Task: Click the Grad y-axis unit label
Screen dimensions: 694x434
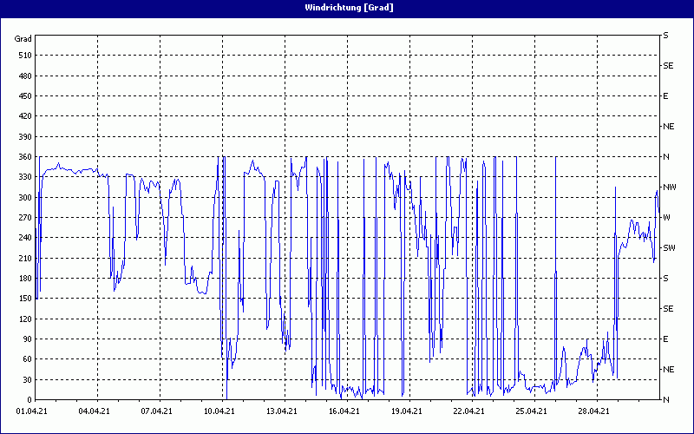Action: [x=23, y=39]
